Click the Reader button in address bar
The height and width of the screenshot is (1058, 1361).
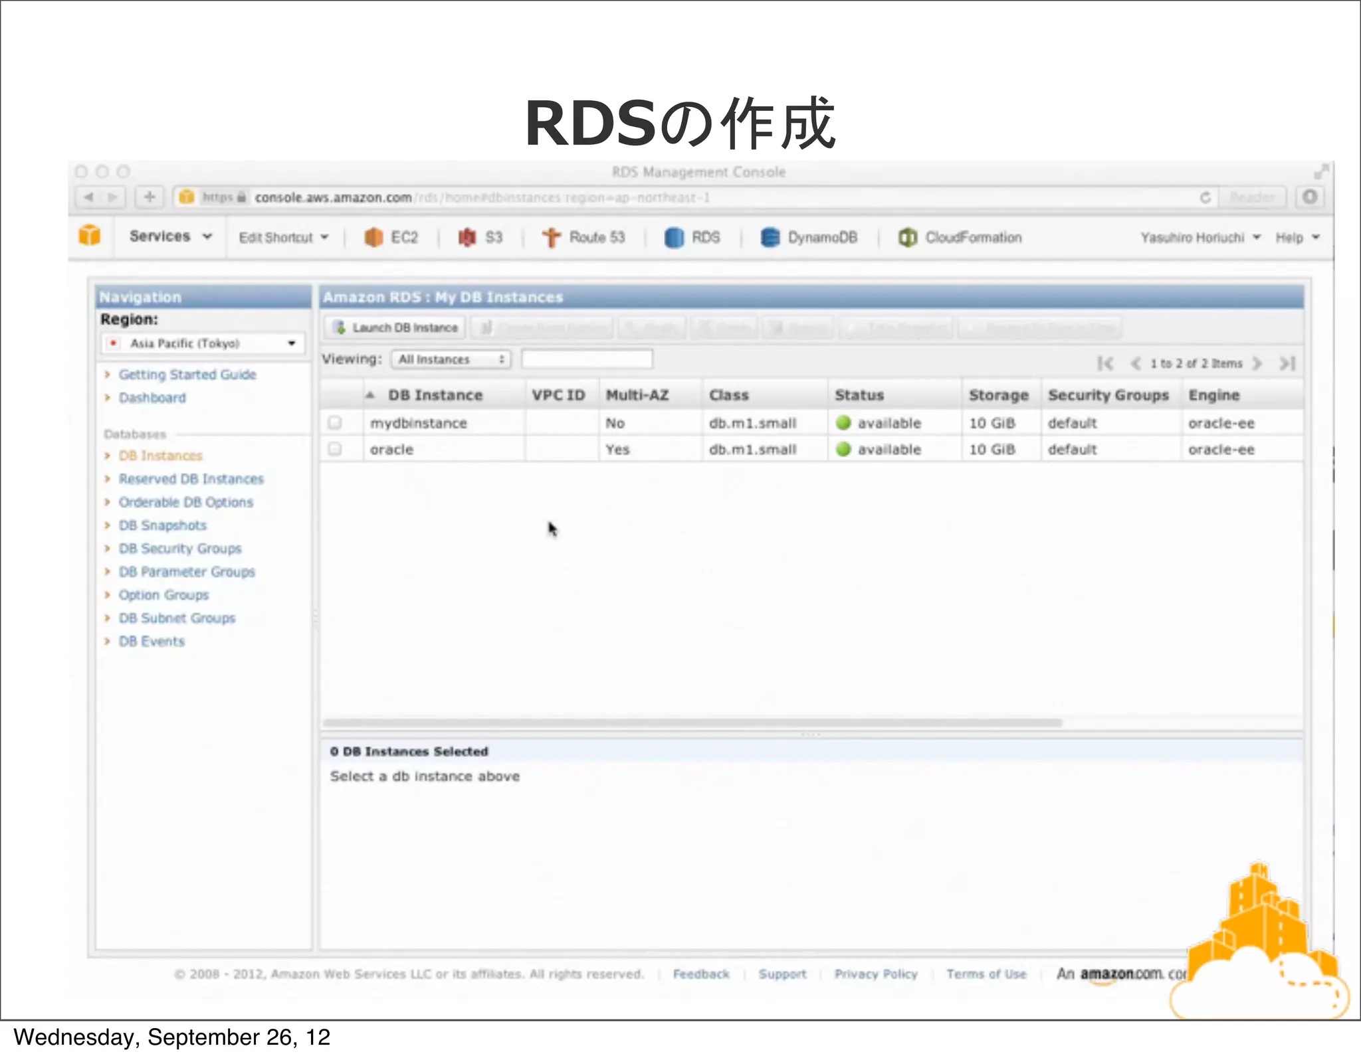[1252, 197]
